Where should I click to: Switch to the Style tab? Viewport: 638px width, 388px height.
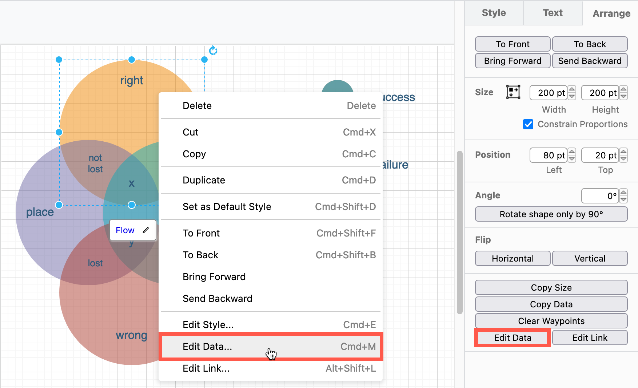click(494, 13)
